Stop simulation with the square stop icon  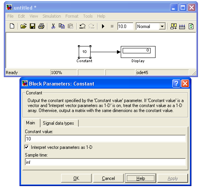click(112, 26)
